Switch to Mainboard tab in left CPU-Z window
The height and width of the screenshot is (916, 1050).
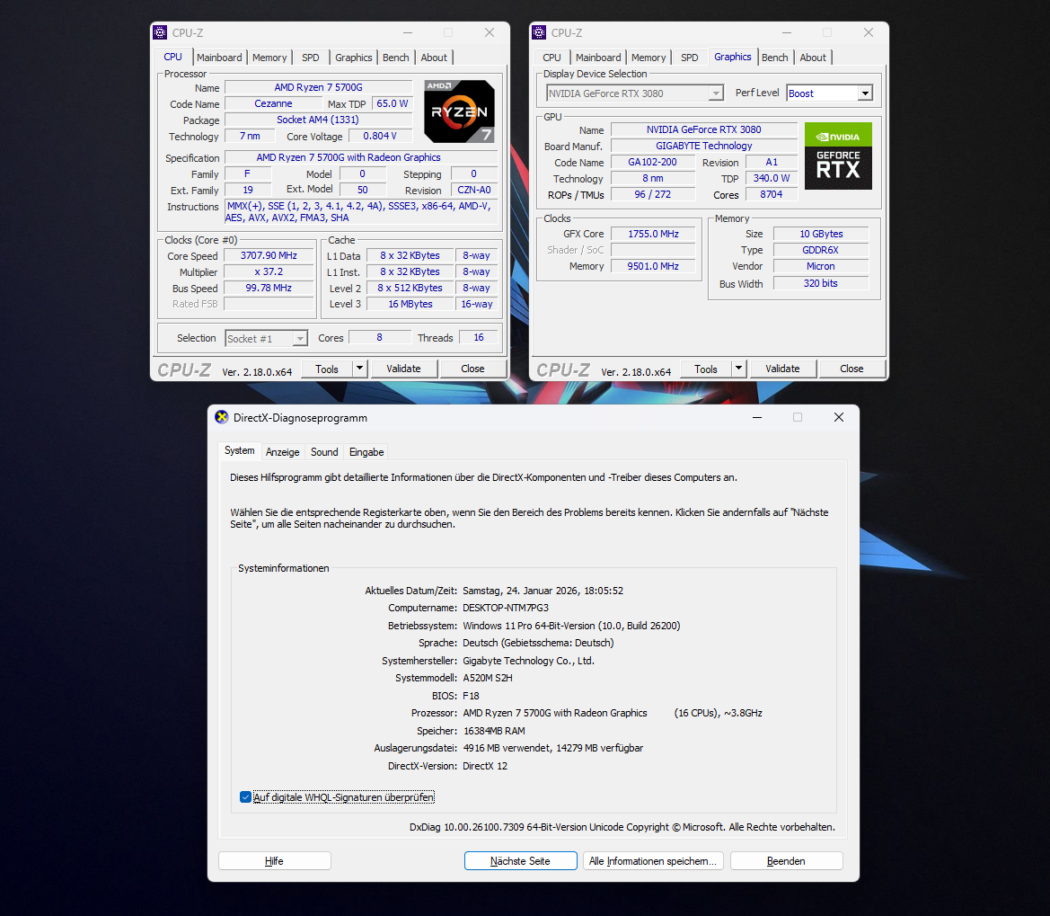click(219, 58)
